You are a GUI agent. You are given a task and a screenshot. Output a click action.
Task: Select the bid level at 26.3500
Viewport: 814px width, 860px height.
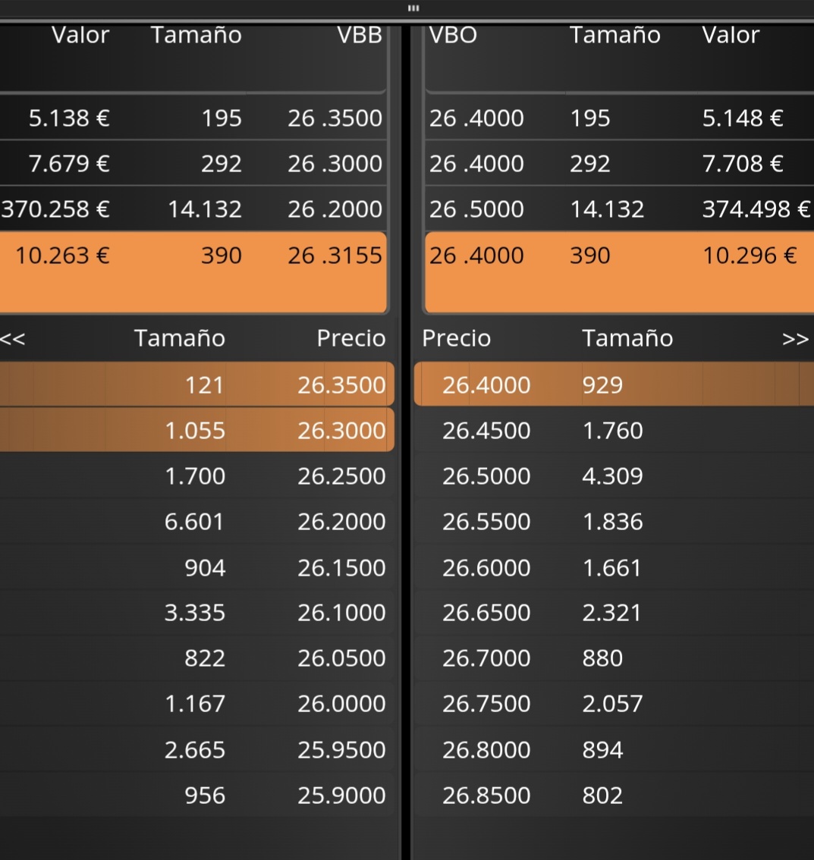pos(341,385)
